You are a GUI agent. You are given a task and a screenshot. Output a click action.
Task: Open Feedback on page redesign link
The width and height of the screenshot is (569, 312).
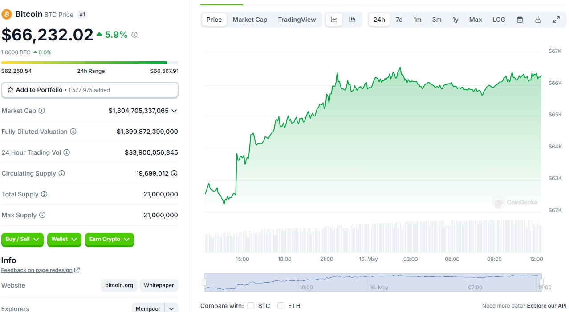point(37,270)
